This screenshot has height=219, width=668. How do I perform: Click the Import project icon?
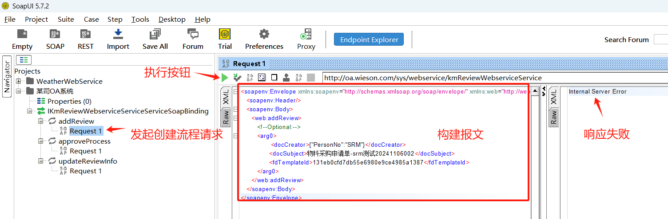[118, 34]
